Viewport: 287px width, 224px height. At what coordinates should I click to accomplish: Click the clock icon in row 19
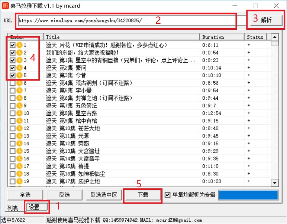point(19,181)
